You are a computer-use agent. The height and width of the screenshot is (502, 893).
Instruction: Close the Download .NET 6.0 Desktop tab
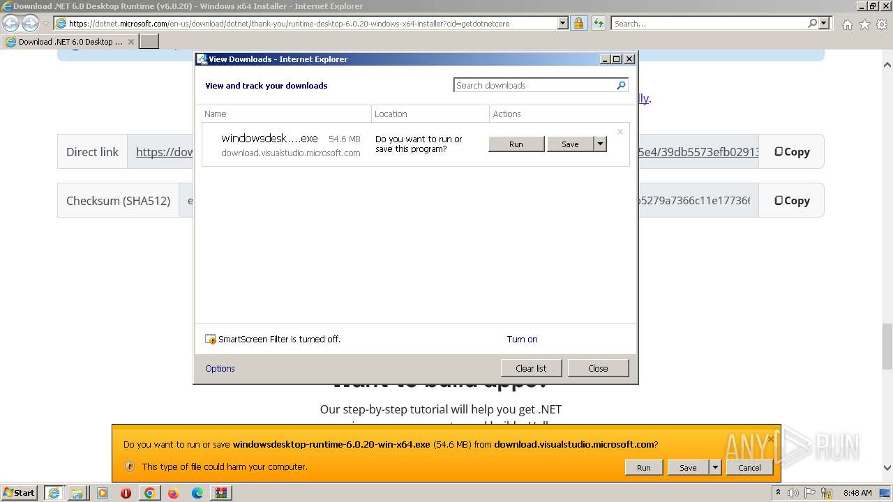[x=131, y=42]
